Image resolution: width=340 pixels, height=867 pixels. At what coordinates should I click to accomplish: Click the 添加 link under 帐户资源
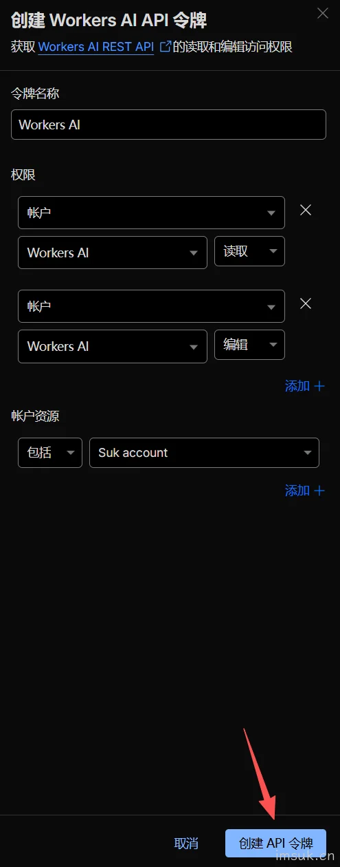(297, 491)
